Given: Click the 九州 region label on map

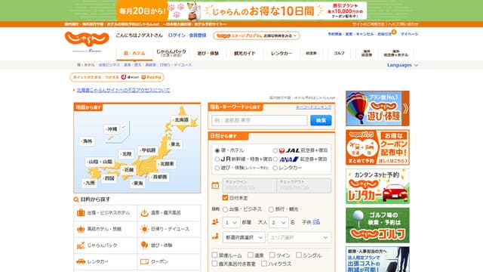Looking at the screenshot, I should 89,183.
